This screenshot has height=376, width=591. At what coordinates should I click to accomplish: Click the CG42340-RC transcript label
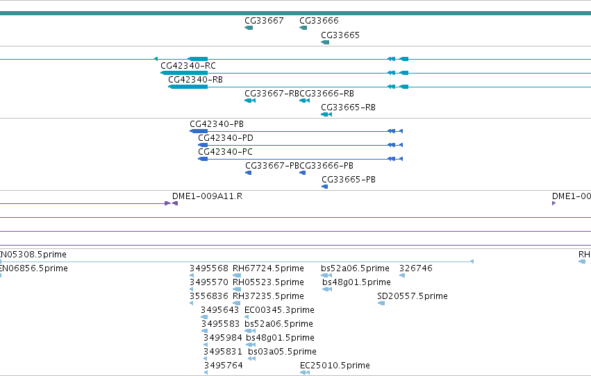(x=188, y=65)
